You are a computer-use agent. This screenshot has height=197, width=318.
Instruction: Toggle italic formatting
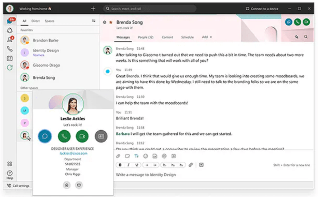pyautogui.click(x=128, y=165)
